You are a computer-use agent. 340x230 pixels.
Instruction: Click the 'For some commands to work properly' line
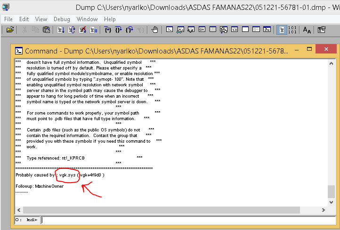(83, 113)
